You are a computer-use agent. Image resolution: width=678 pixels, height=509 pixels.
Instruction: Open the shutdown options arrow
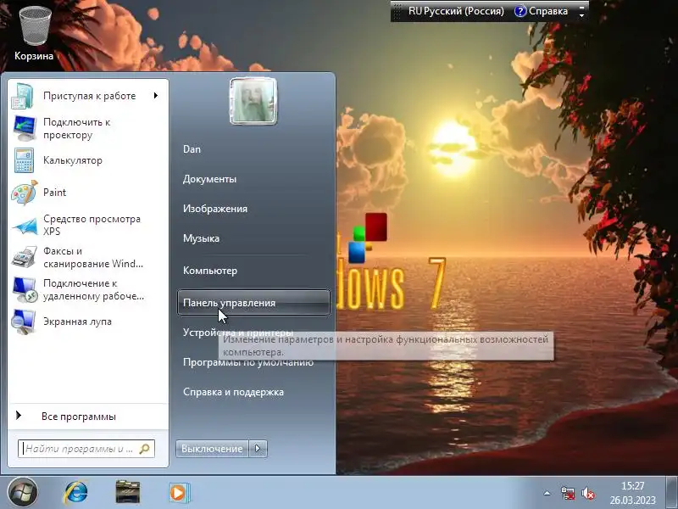(x=258, y=449)
